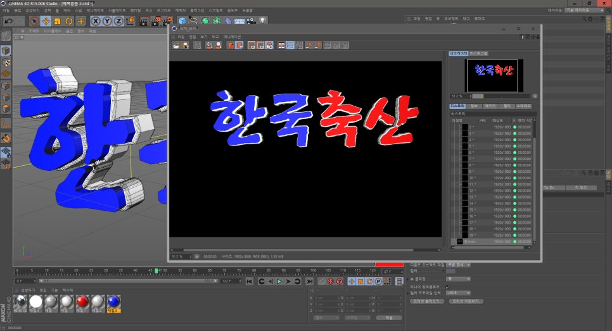
Task: Click the Light bulb object icon
Action: click(263, 20)
